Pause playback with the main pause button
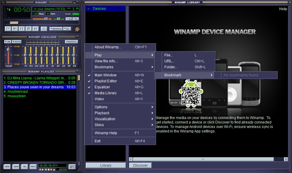The height and width of the screenshot is (173, 292). point(22,29)
